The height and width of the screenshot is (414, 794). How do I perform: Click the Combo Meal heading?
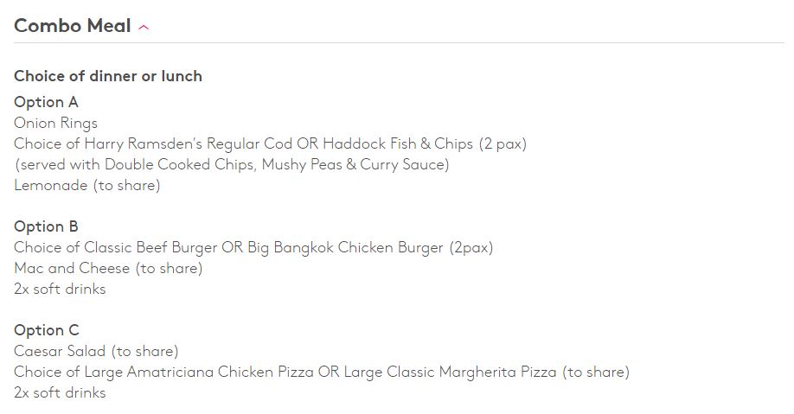[73, 26]
